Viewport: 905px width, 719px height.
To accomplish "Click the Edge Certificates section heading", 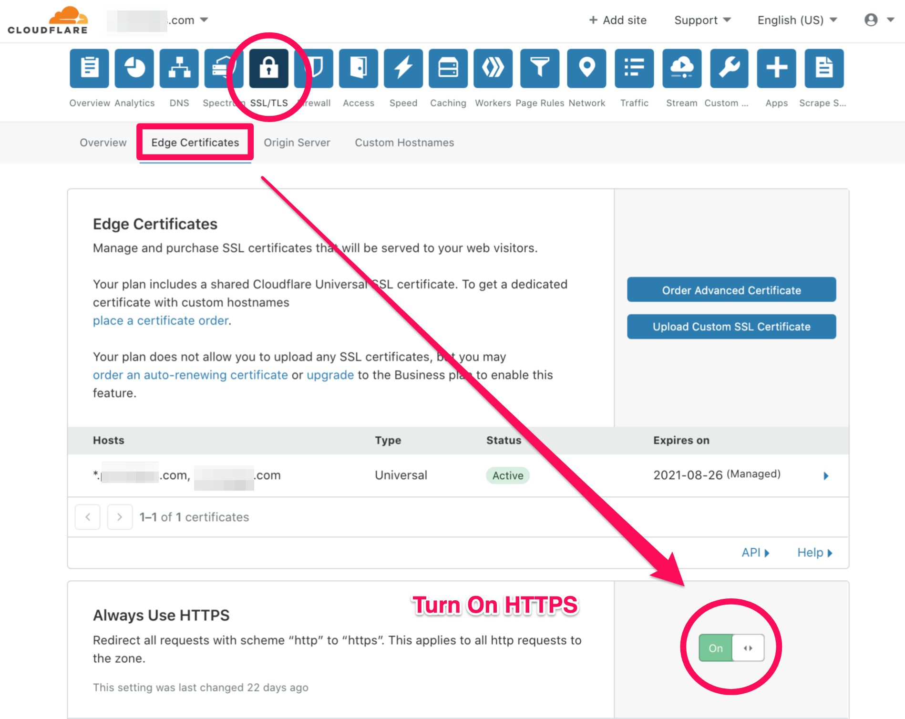I will tap(155, 224).
